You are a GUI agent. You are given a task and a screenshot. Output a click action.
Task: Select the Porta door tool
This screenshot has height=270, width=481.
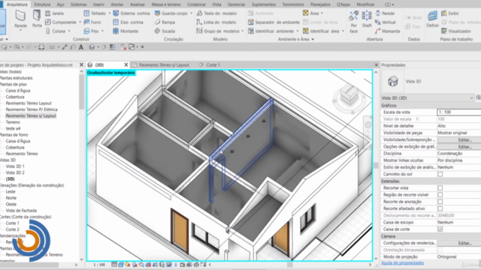(x=37, y=19)
